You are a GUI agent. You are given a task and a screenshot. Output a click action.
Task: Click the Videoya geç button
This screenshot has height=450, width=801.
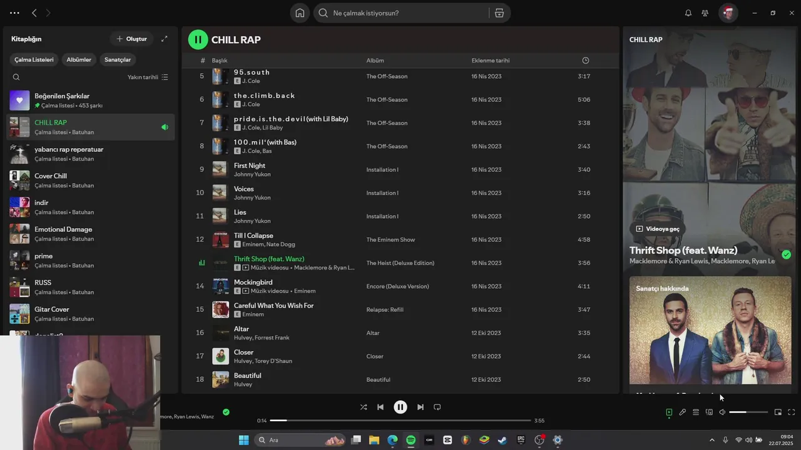[x=658, y=229]
